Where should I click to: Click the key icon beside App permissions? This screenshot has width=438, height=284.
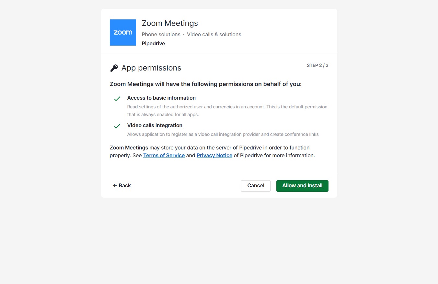click(x=114, y=68)
